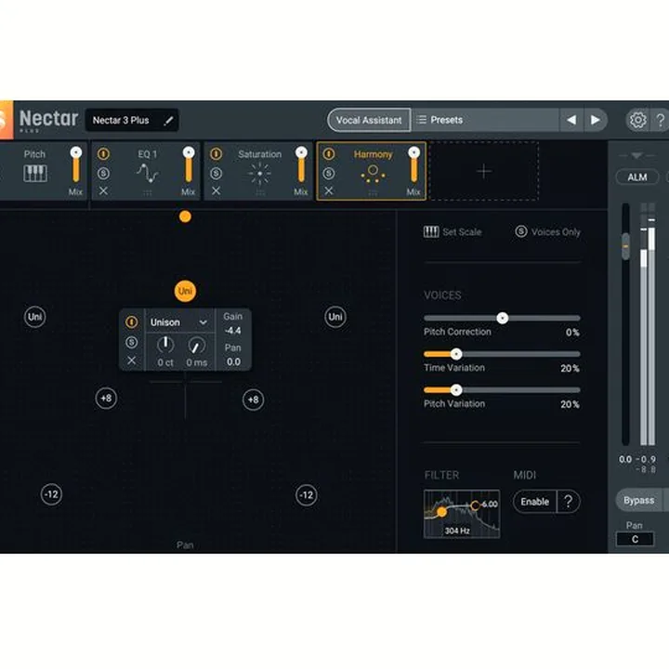This screenshot has height=669, width=669.
Task: Select the right Uni voice node
Action: 335,317
